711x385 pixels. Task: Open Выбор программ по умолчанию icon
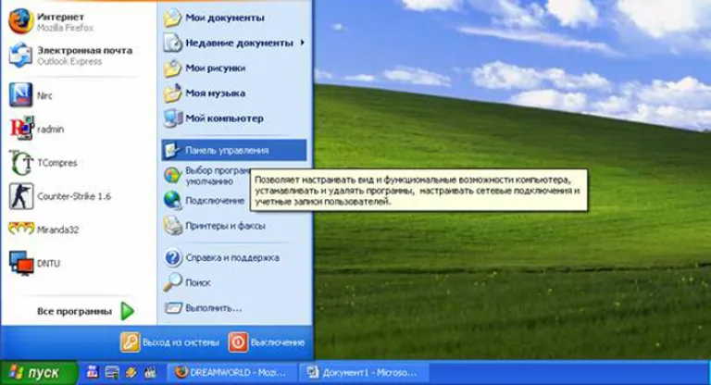pos(172,176)
